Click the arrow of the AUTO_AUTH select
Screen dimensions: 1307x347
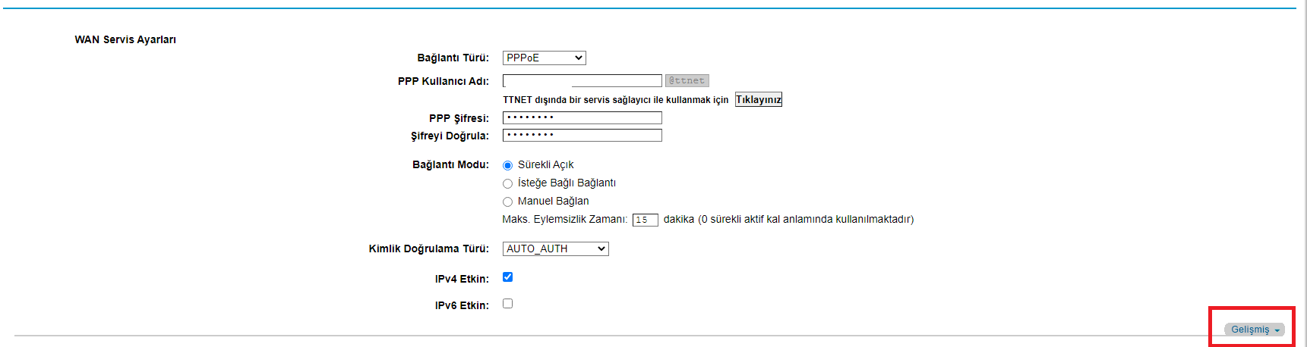click(x=601, y=249)
